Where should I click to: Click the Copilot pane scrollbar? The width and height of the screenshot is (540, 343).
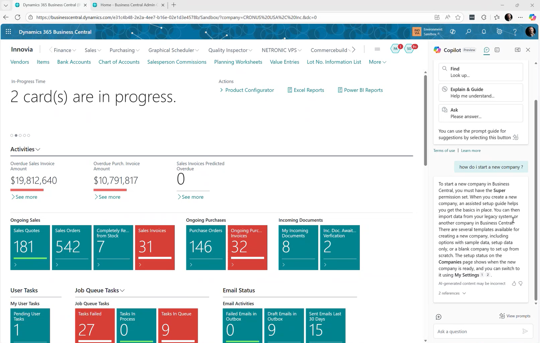coord(536,200)
